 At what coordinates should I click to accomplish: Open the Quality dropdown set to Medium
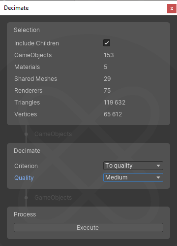tap(133, 177)
